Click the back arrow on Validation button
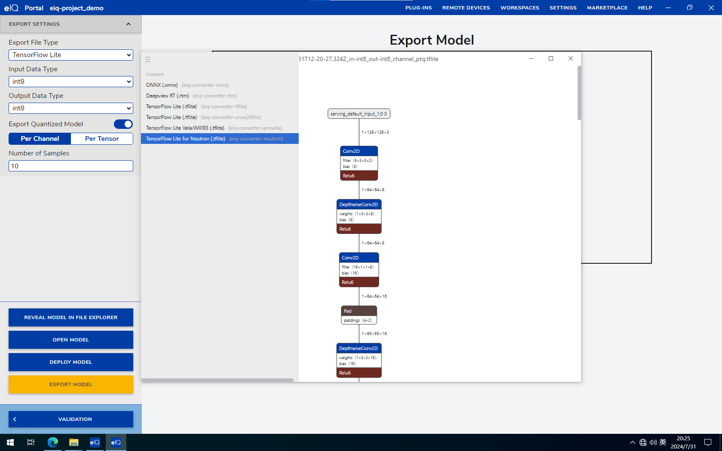 click(15, 419)
